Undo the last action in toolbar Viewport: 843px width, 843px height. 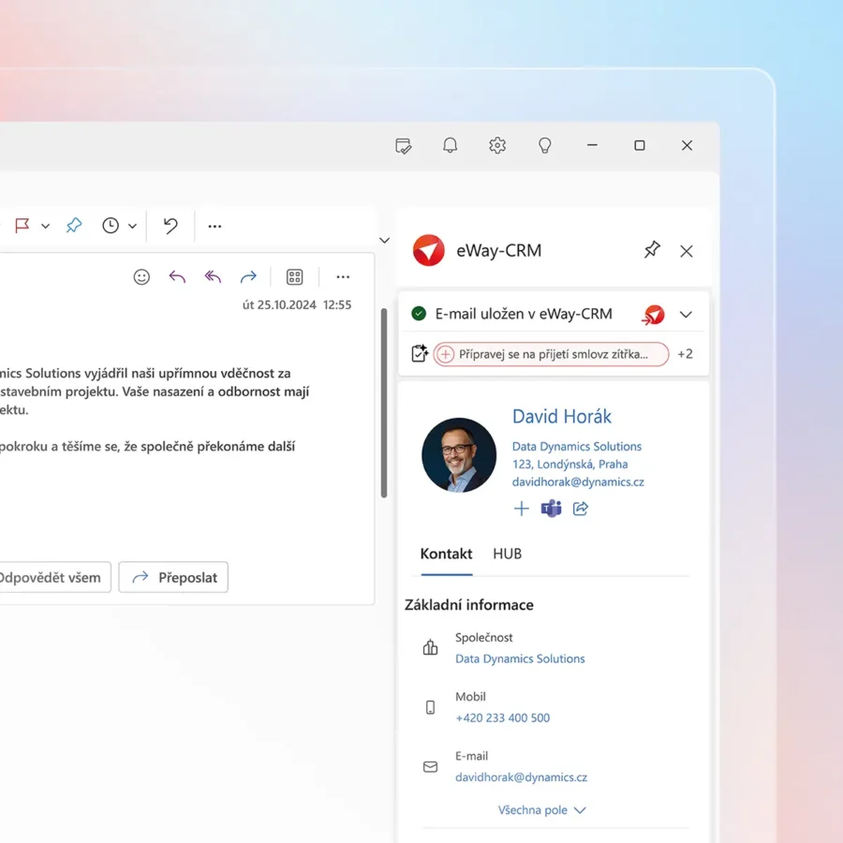click(x=170, y=225)
